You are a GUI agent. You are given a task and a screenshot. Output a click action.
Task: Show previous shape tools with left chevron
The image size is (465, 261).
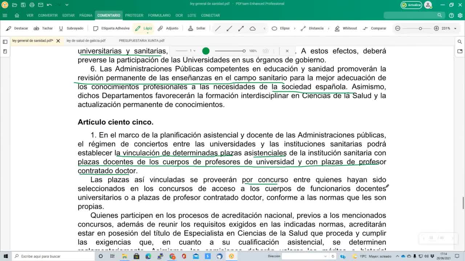point(264,28)
